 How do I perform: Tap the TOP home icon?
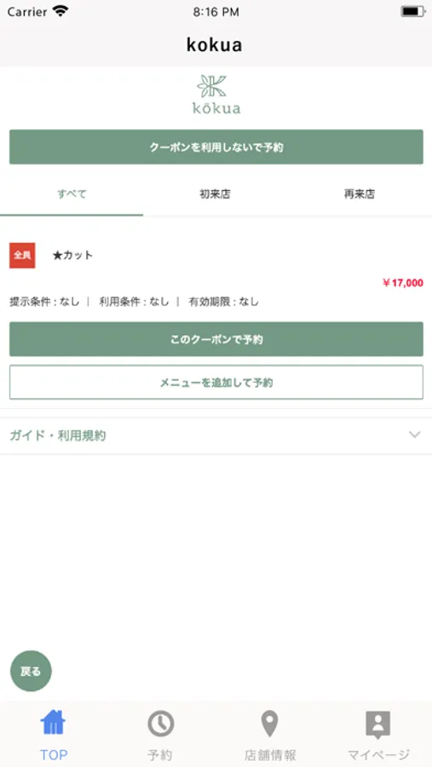[x=53, y=723]
